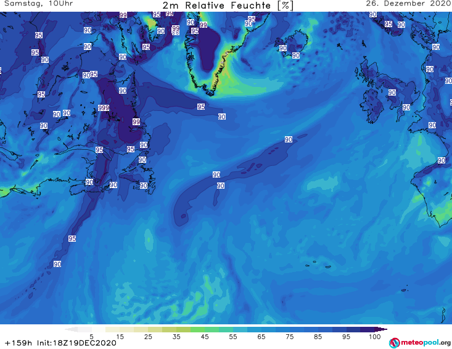Click the 'Samstag, 10Uhr' time label
This screenshot has width=452, height=349.
[x=38, y=4]
